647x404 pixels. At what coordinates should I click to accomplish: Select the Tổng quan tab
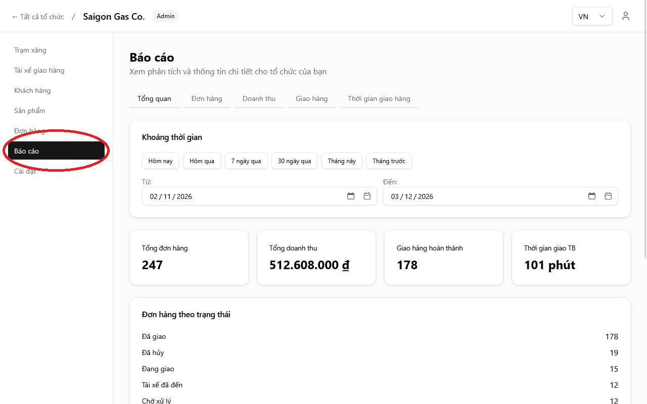click(154, 99)
